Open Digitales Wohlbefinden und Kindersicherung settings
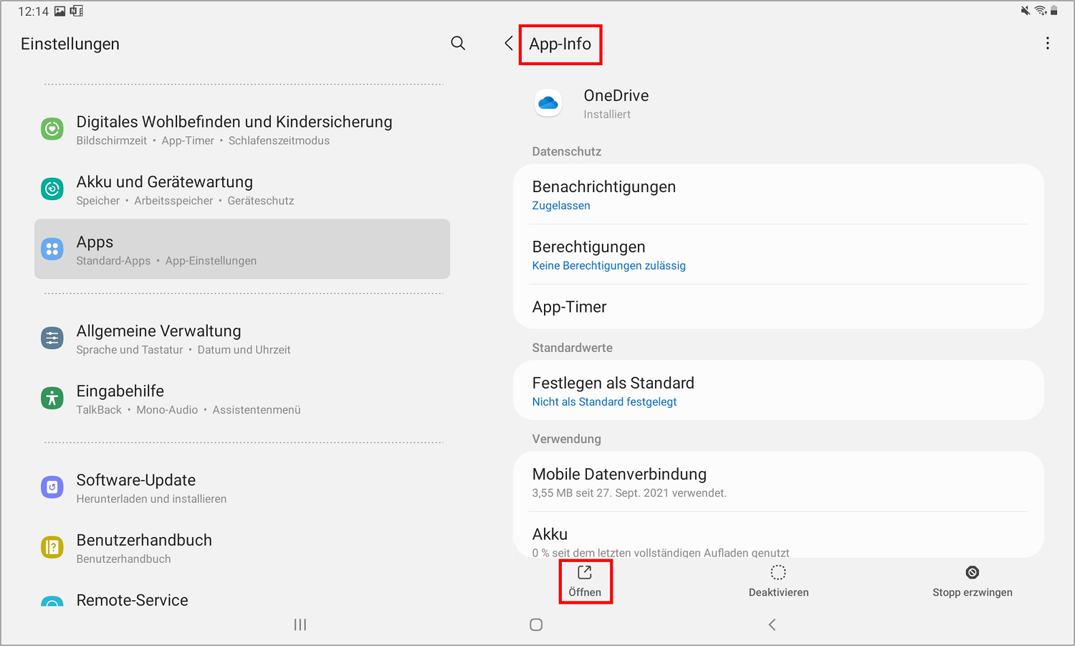 coord(242,130)
